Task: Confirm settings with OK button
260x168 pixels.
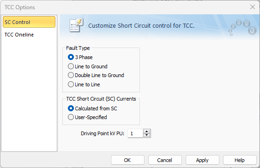Action: pos(127,160)
